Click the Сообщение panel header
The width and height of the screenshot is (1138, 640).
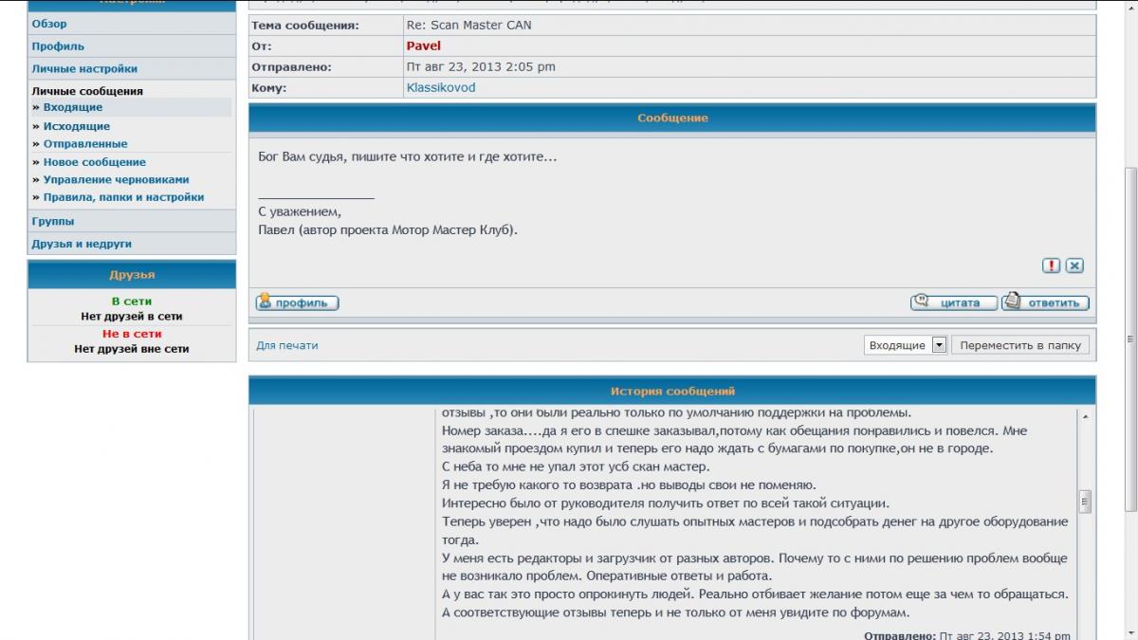coord(672,118)
